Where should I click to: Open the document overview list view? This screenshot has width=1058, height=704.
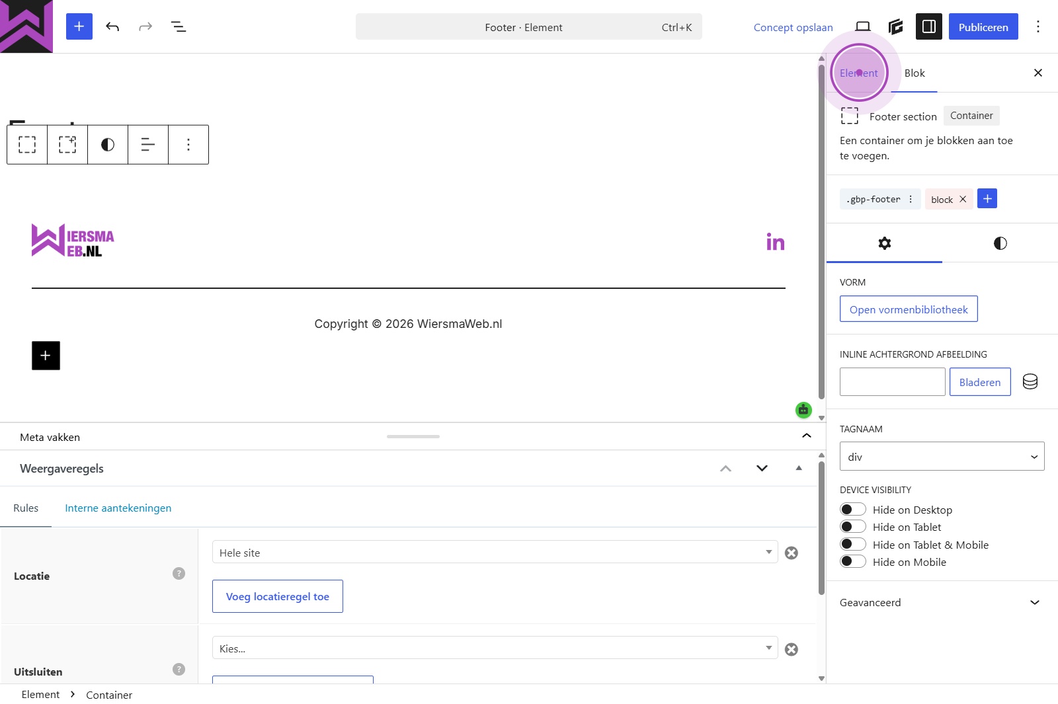pos(179,26)
